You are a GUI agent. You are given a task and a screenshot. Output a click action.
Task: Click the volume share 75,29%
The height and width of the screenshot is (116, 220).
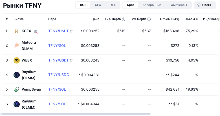click(x=192, y=31)
